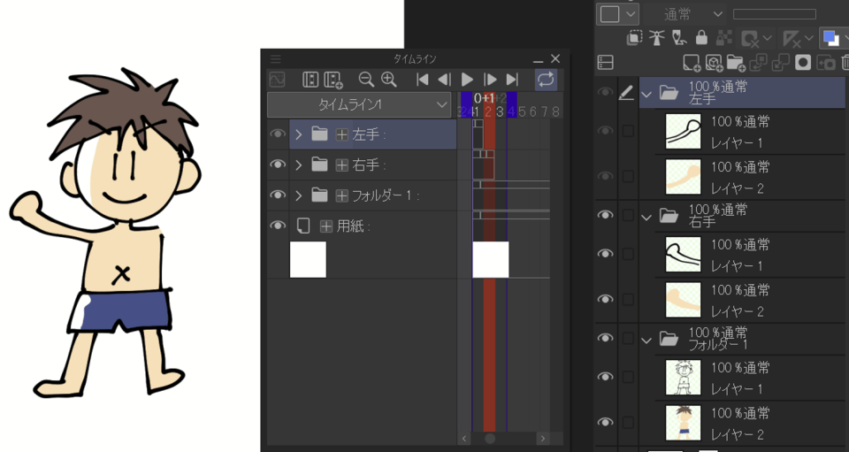Screen dimensions: 849x452
Task: Set as draft layer icon
Action: click(679, 37)
